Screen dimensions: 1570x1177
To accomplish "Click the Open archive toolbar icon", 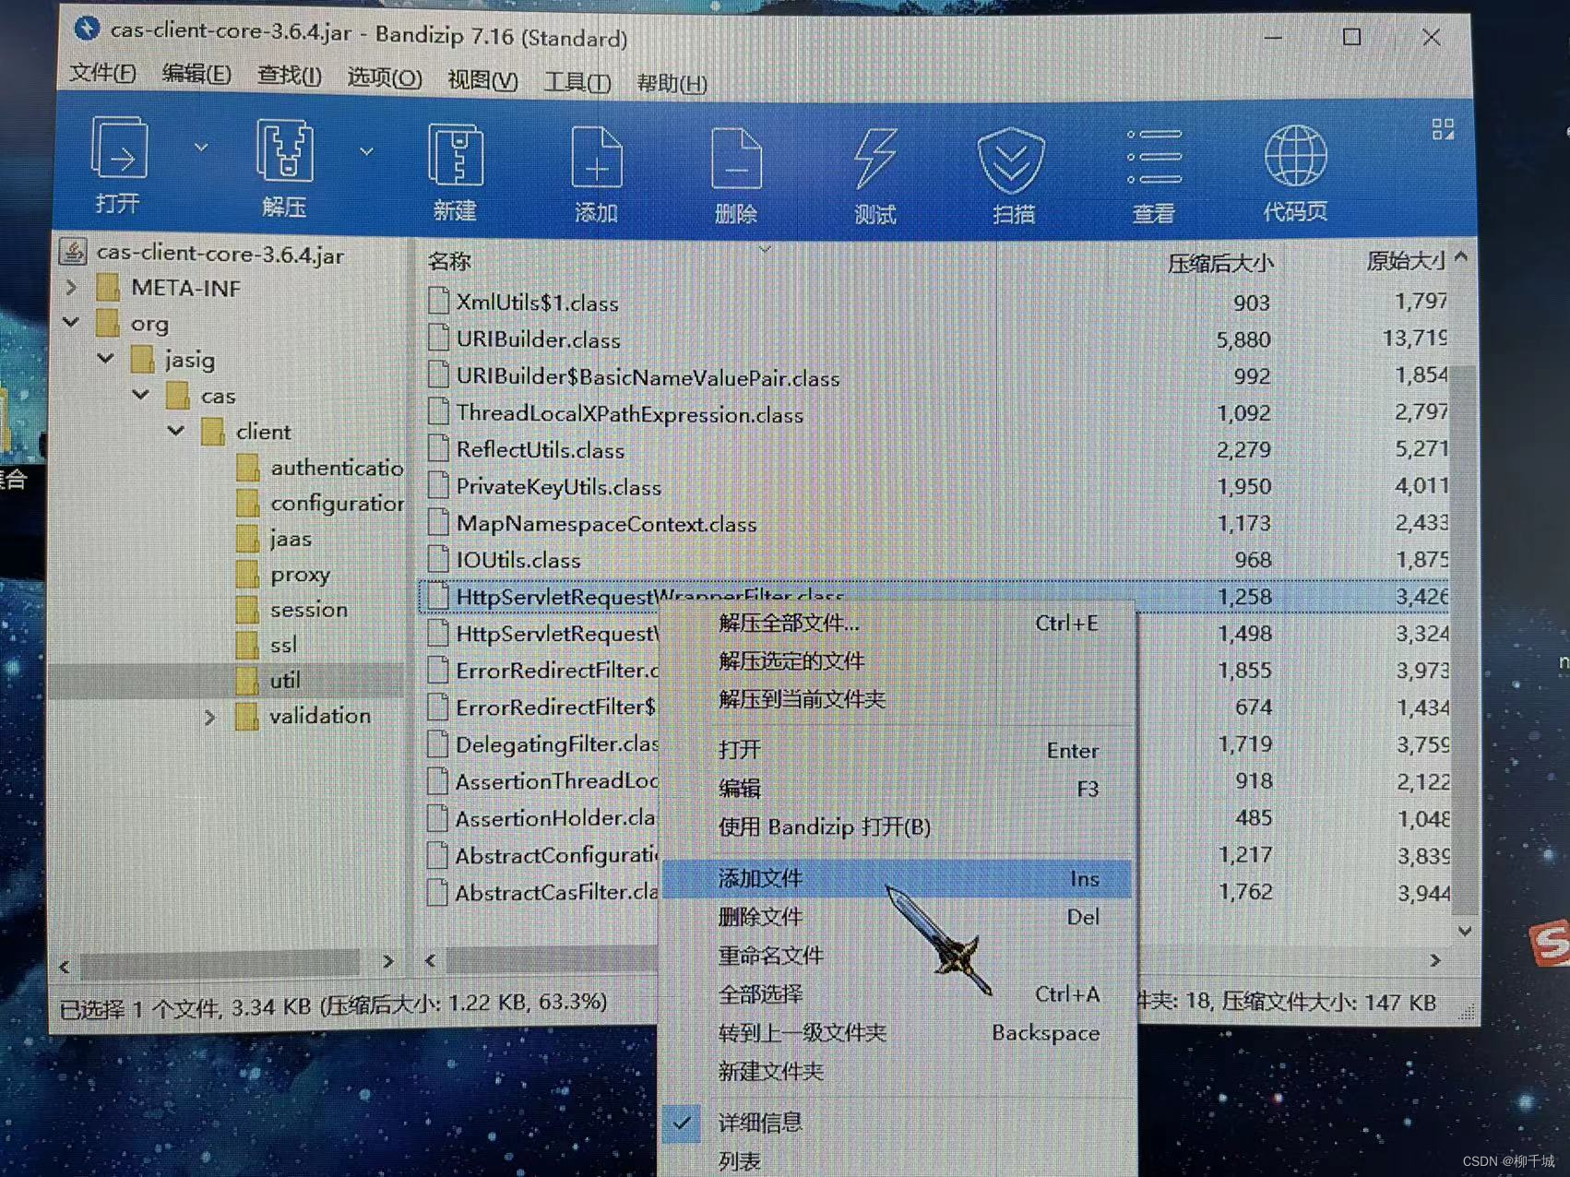I will (119, 149).
